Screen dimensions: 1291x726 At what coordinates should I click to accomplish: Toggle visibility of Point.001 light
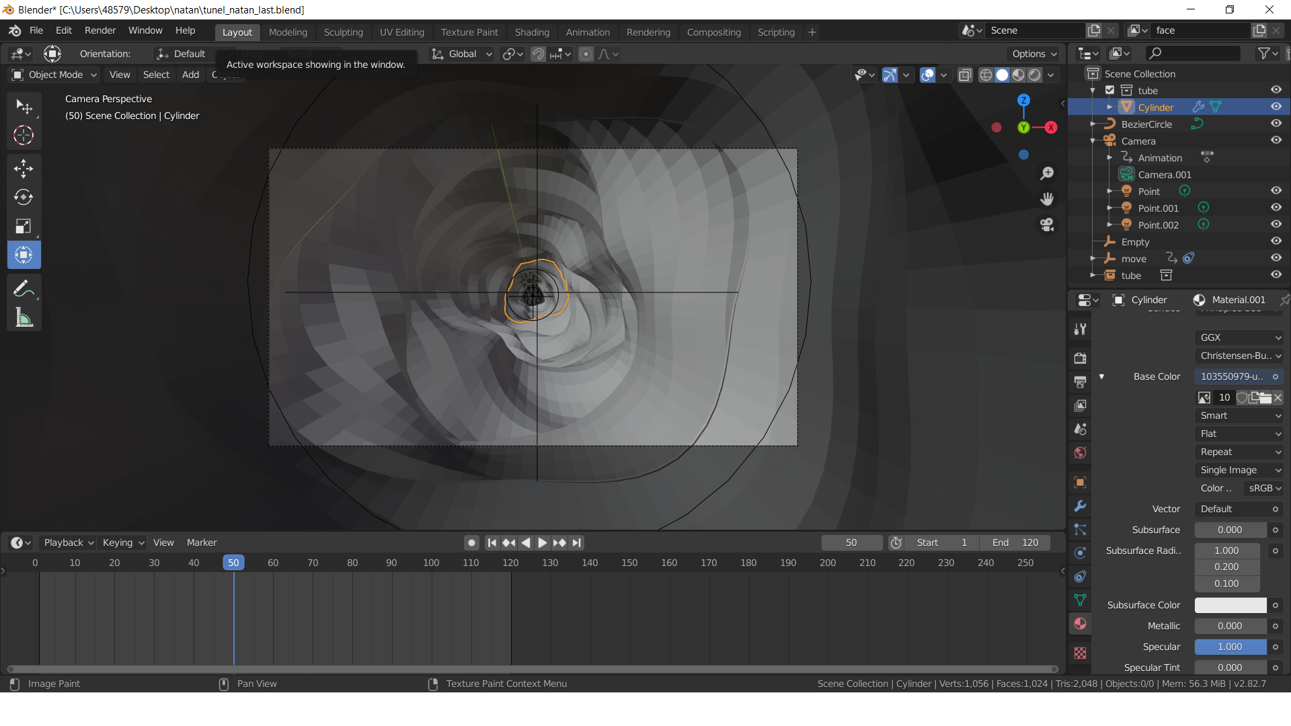pyautogui.click(x=1276, y=208)
